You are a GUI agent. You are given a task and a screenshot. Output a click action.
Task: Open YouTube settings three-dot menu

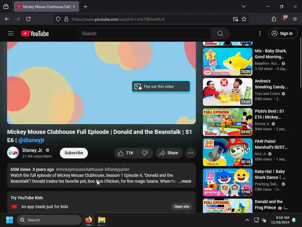(x=260, y=33)
